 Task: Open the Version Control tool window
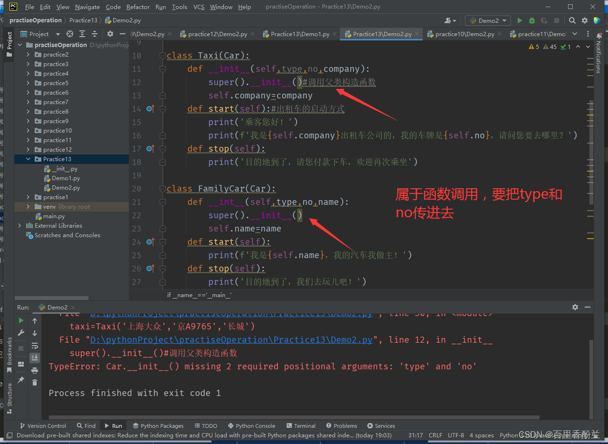coord(43,425)
